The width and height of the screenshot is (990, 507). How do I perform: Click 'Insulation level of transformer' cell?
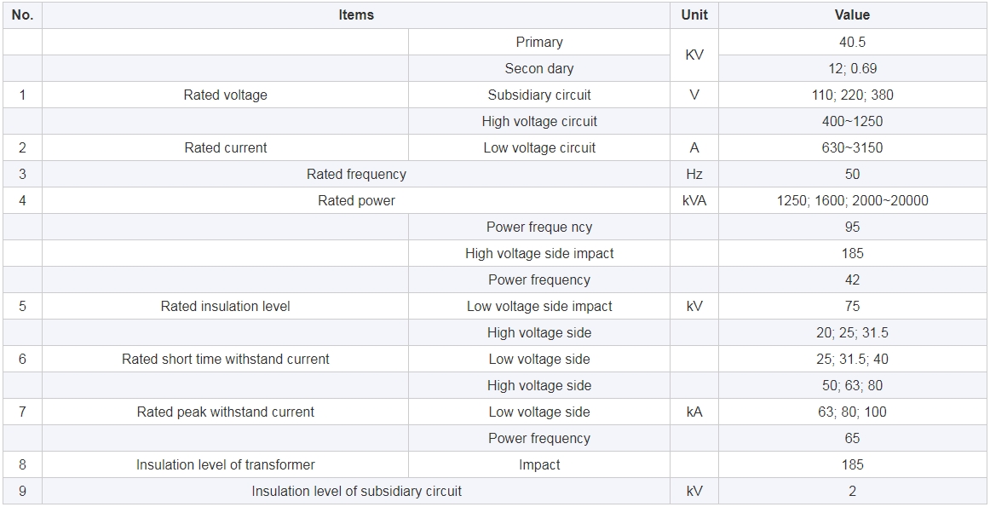point(226,464)
